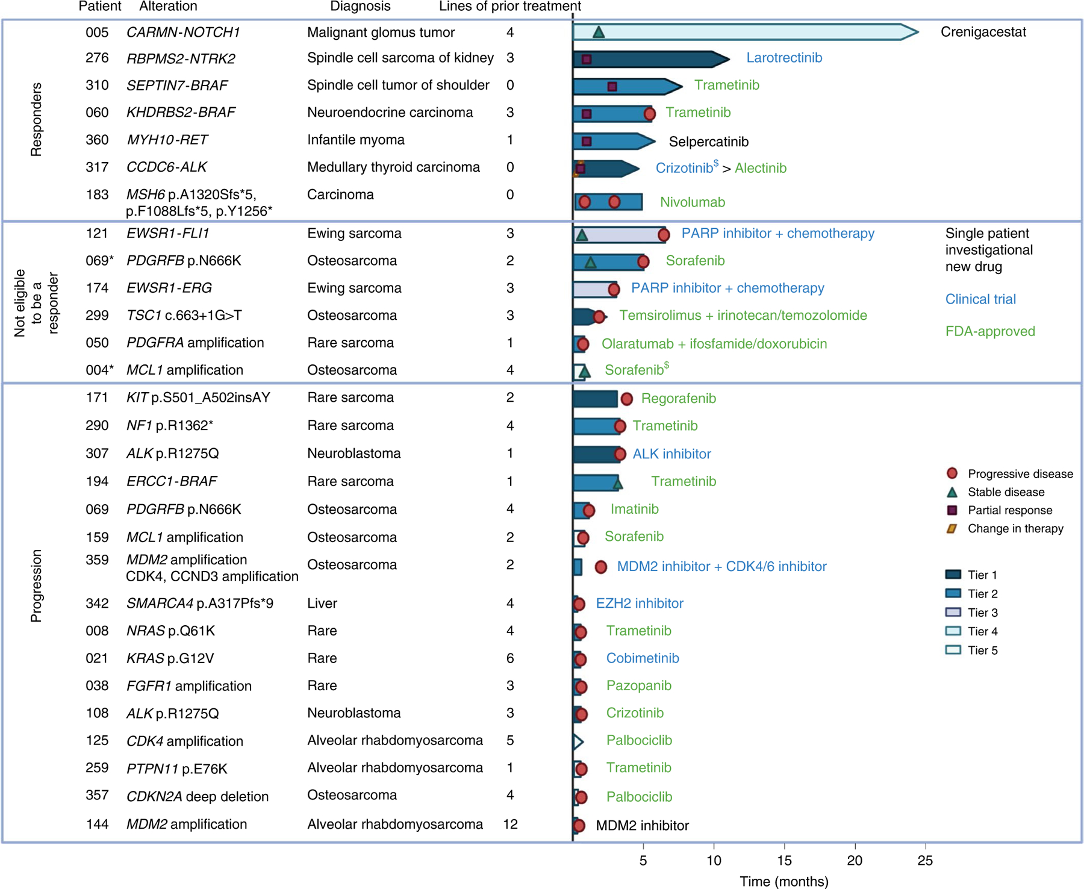
Task: Click the progressive disease circle before ALK inhibitor label
Action: pos(620,454)
